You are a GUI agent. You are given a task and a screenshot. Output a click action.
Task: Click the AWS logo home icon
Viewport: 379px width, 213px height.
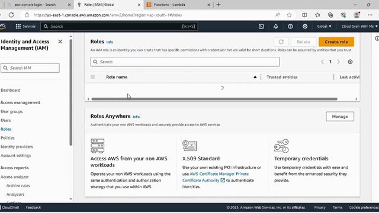point(3,26)
